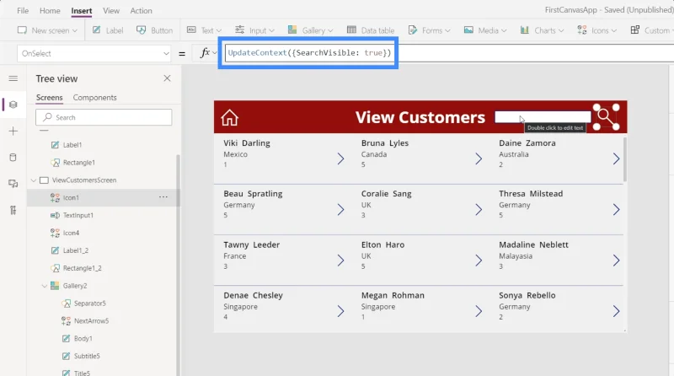Select Rectangle1_2 in tree
Screen dimensions: 674x376
click(x=82, y=268)
